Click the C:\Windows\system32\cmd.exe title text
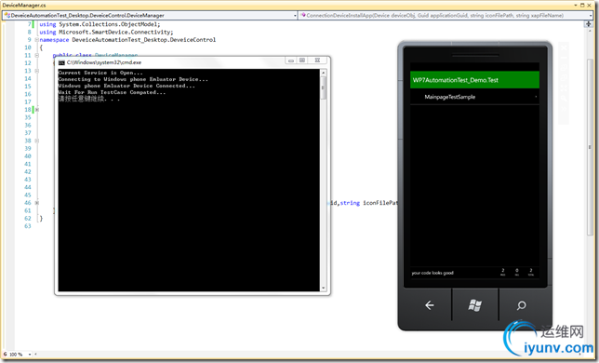The width and height of the screenshot is (599, 363). 104,62
